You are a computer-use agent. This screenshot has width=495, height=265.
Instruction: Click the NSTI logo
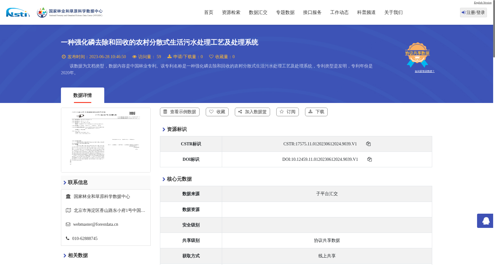pyautogui.click(x=18, y=12)
